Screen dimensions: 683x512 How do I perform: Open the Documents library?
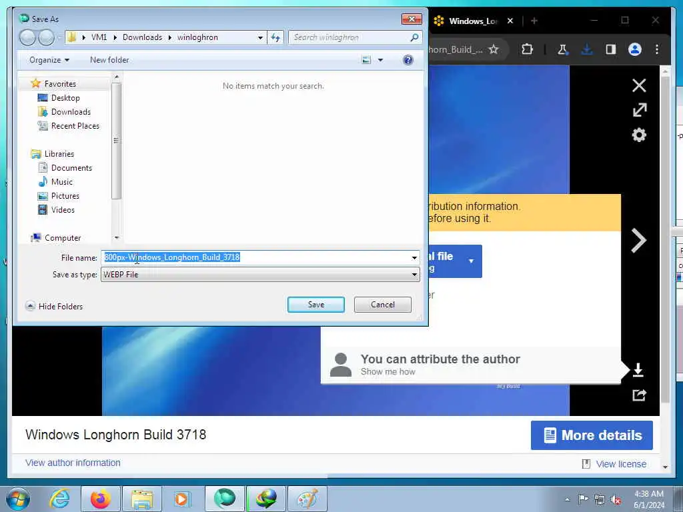pyautogui.click(x=71, y=167)
